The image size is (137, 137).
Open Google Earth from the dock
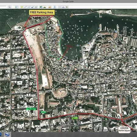pos(7,135)
